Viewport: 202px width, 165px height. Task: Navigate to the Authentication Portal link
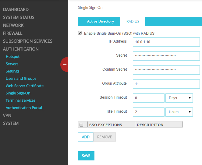pos(24,108)
